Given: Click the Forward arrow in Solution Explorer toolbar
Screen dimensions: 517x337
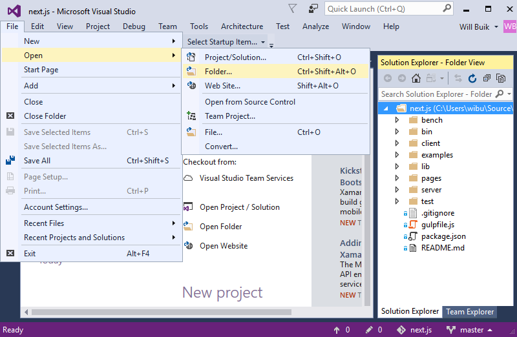Looking at the screenshot, I should [401, 78].
